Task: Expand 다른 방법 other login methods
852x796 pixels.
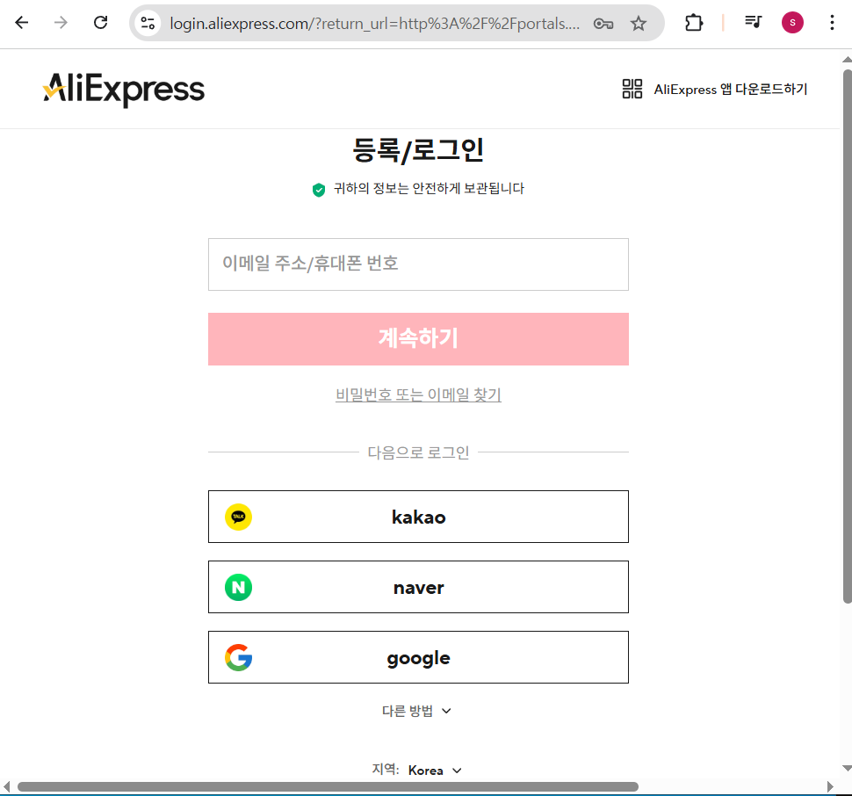Action: pyautogui.click(x=416, y=711)
